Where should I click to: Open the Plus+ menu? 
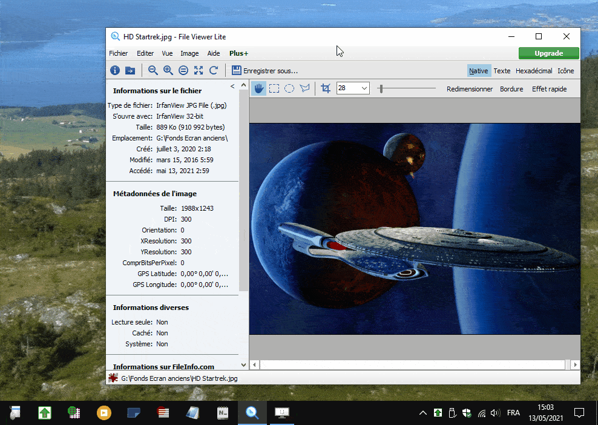[x=238, y=53]
